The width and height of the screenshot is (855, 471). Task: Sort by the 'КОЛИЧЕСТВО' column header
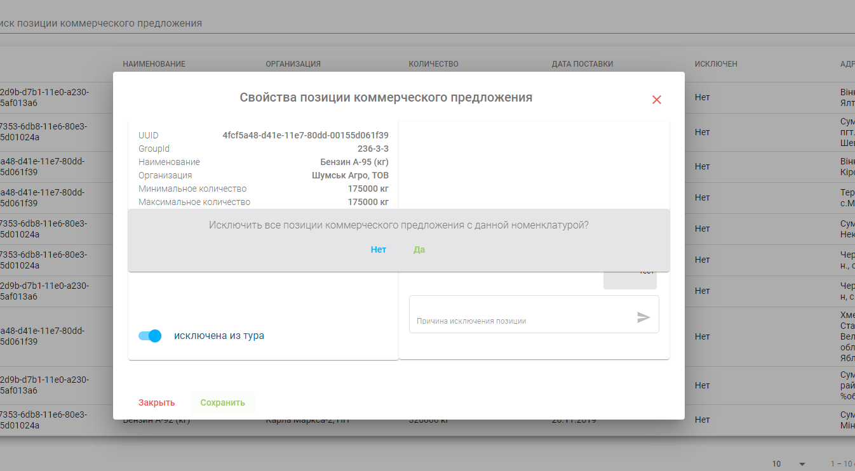coord(433,64)
